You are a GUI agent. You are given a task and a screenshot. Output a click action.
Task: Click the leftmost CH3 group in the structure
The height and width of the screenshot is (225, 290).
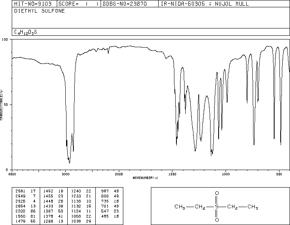(x=180, y=207)
